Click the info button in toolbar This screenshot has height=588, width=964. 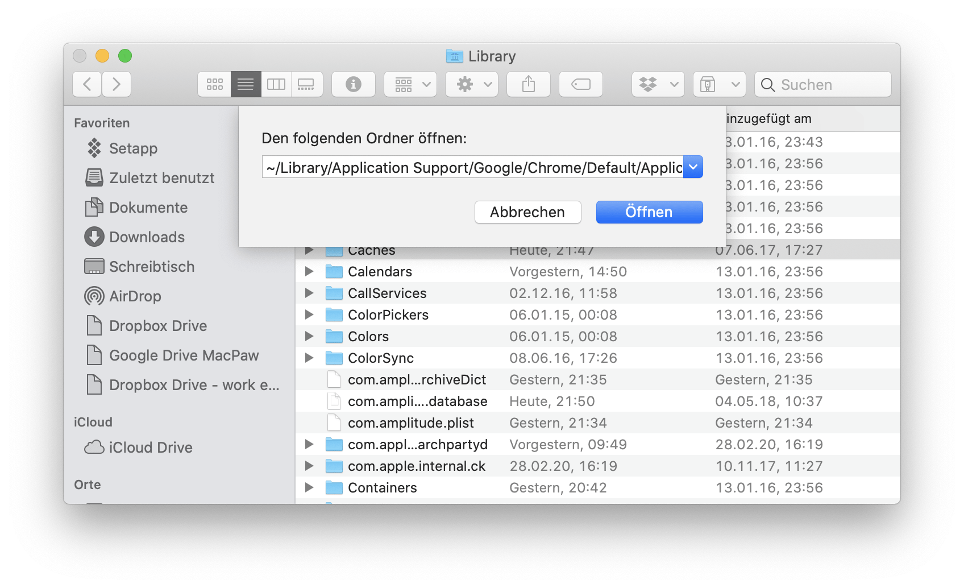click(x=354, y=84)
